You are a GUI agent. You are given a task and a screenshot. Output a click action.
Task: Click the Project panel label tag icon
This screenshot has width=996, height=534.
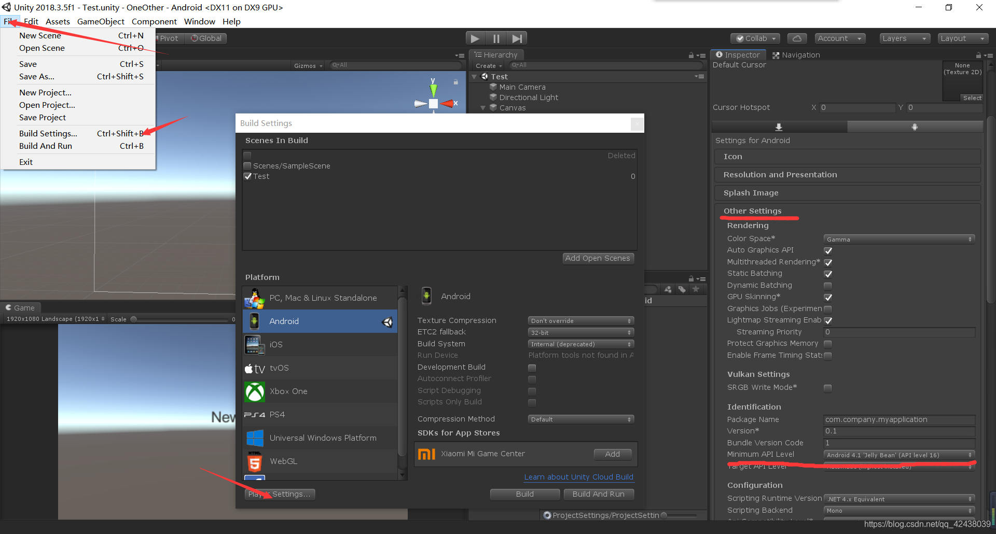pos(682,289)
